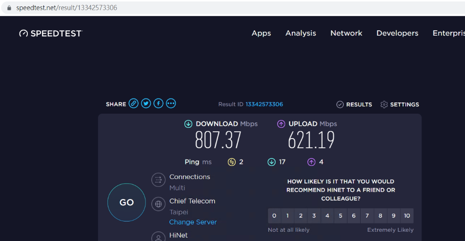This screenshot has width=465, height=241.
Task: Click the Multi connections label
Action: (x=177, y=188)
